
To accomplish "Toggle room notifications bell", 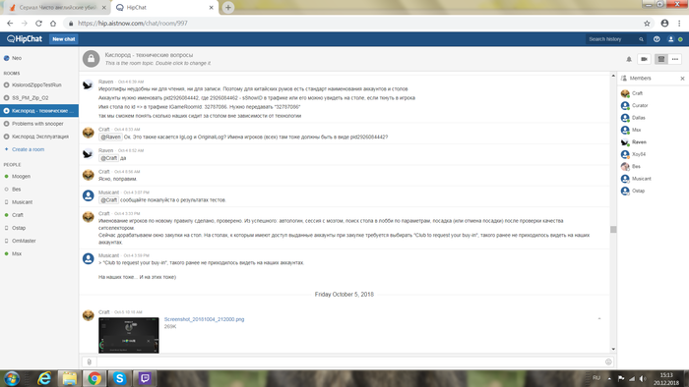I will [629, 59].
